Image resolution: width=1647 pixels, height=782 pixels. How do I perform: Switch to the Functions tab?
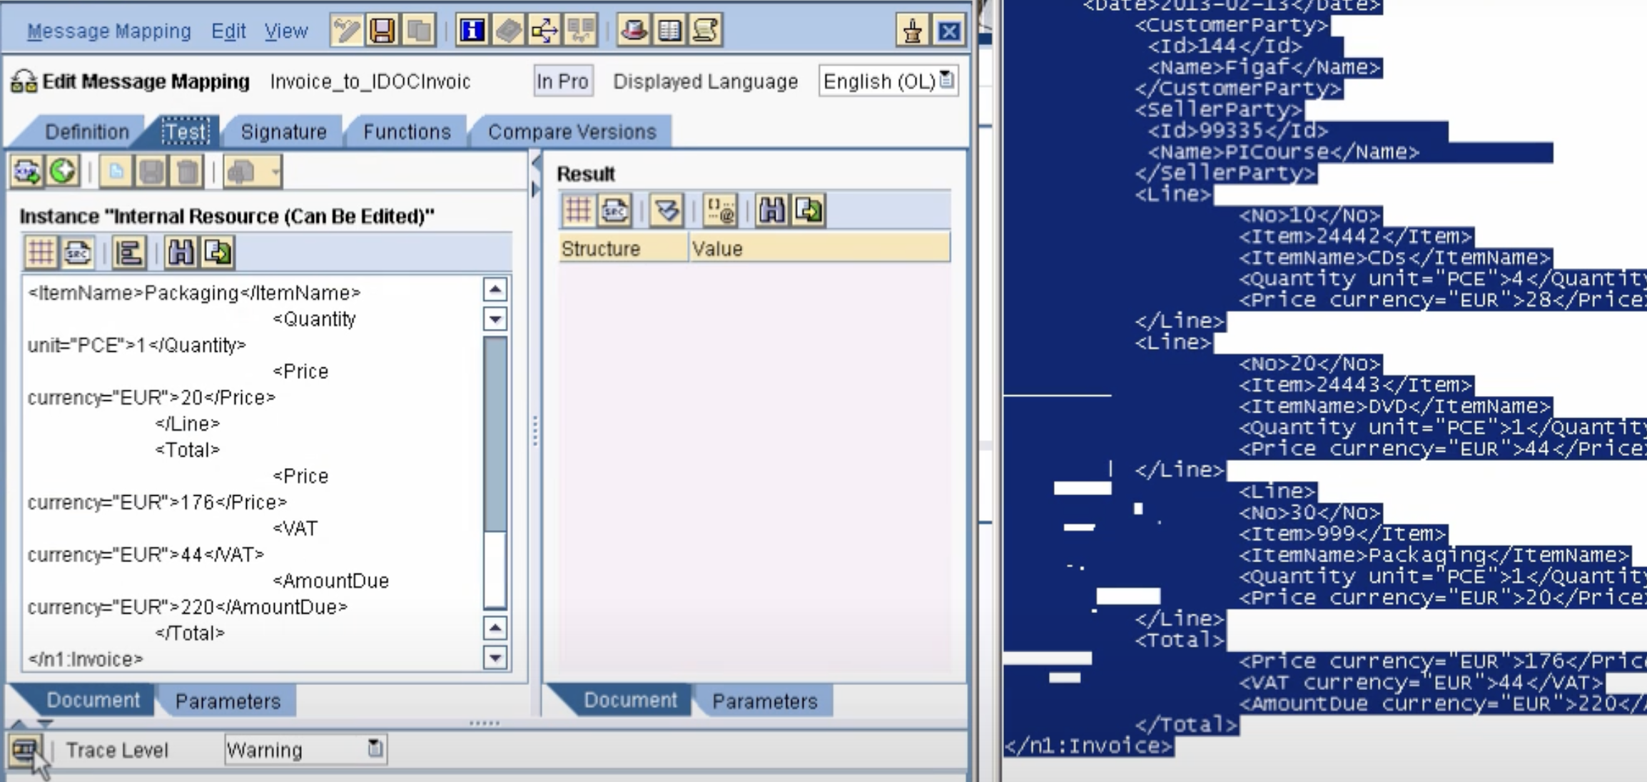tap(407, 132)
